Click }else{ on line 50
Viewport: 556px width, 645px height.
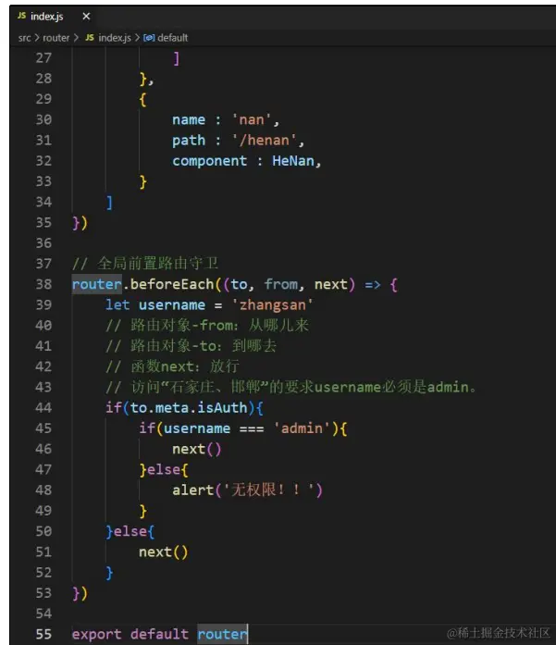pos(130,531)
